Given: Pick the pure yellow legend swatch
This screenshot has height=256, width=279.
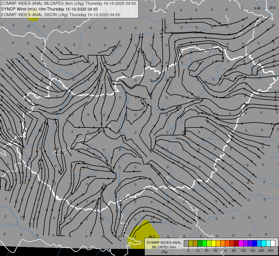Looking at the screenshot, I should (214, 243).
